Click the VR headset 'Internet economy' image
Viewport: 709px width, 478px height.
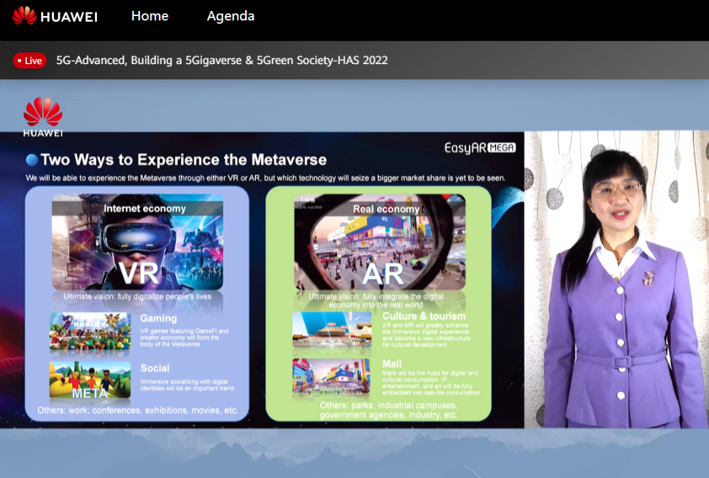click(137, 242)
